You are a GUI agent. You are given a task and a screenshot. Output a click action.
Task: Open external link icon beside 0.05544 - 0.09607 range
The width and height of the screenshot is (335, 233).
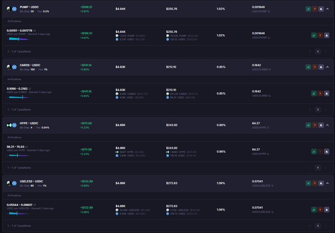(34, 205)
